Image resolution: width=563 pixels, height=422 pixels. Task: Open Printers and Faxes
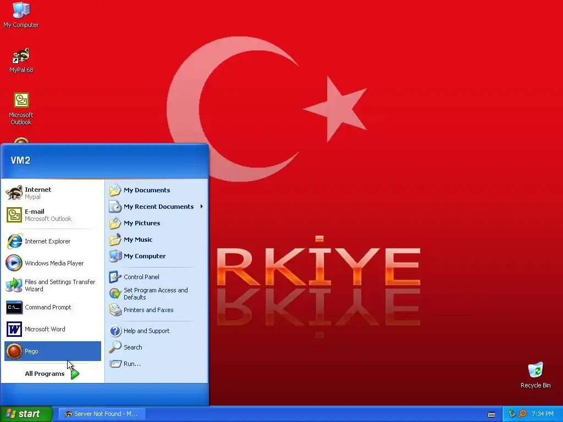click(x=157, y=310)
